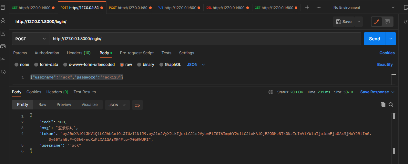Select the pencil edit mode icon

pyautogui.click(x=376, y=22)
